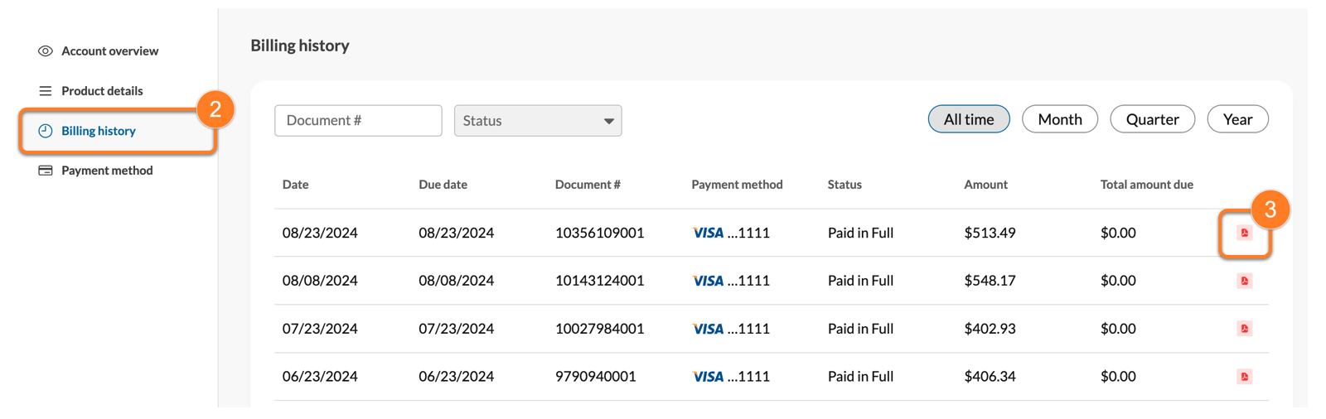Download PDF for document 10356109001

pos(1244,233)
